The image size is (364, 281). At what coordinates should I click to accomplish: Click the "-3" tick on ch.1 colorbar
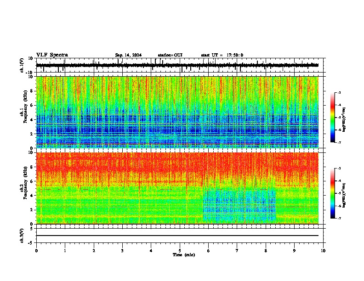[339, 93]
